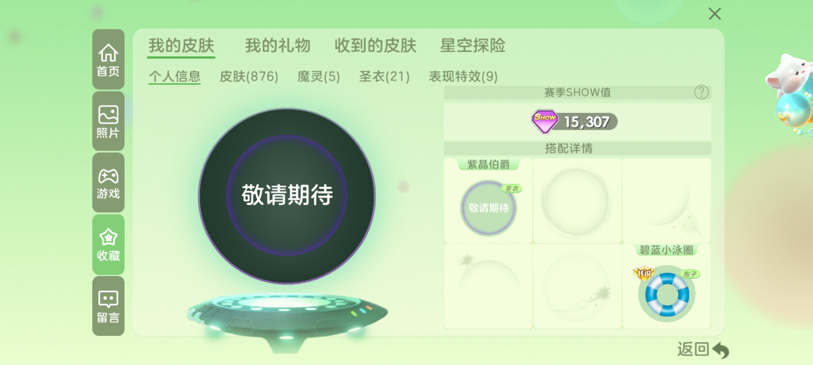Select the 魔灵(5) sub-tab
This screenshot has height=365, width=813.
click(x=318, y=77)
